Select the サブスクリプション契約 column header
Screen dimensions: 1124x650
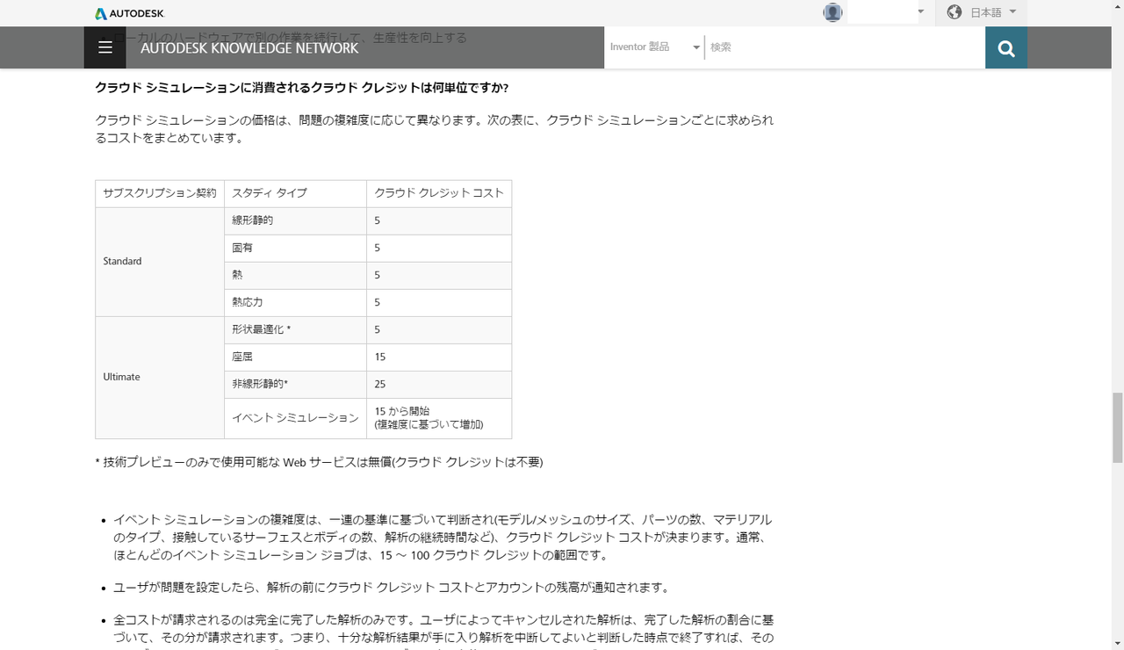[x=160, y=193]
